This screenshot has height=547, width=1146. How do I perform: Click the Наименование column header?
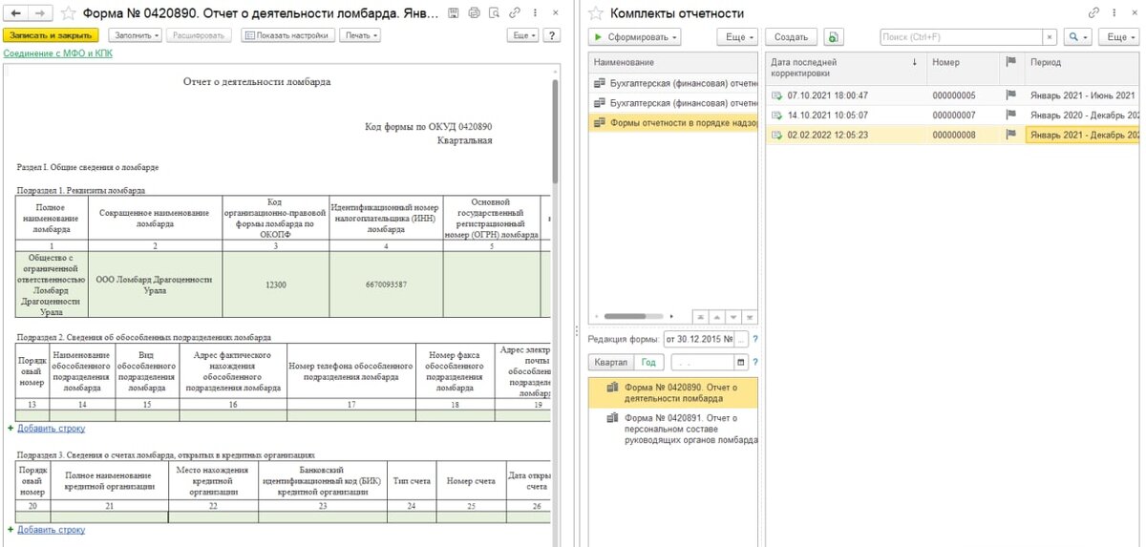point(673,62)
